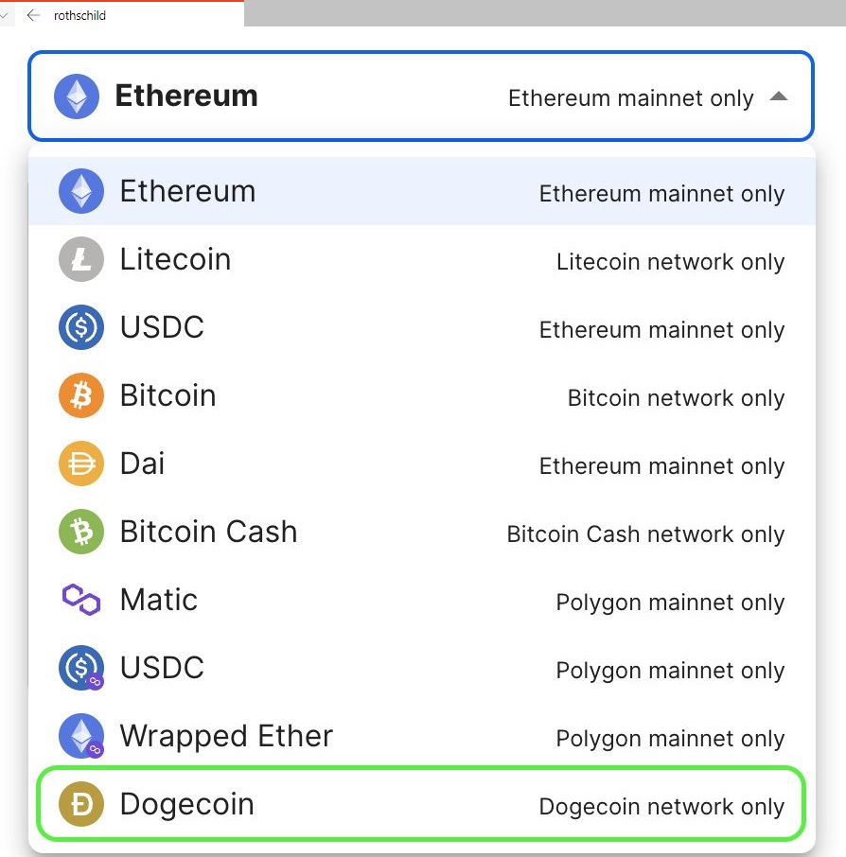The image size is (846, 857).
Task: Collapse the currency dropdown with the arrow
Action: 778,96
